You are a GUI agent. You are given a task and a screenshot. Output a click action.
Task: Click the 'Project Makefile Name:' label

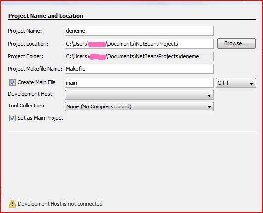[x=35, y=69]
